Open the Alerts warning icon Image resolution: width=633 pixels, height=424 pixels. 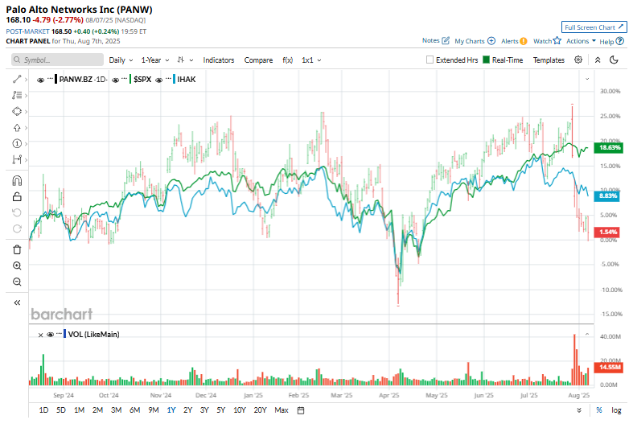[523, 41]
